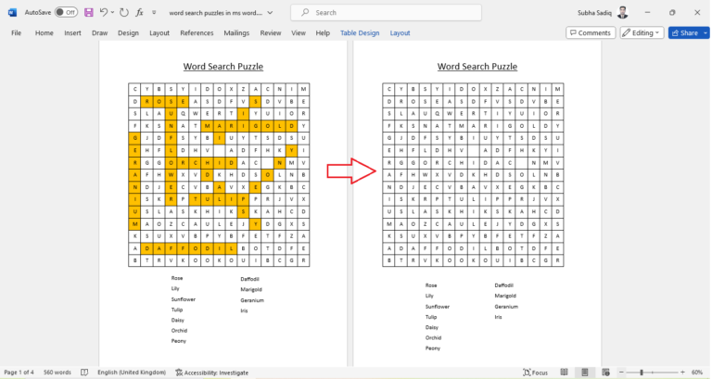
Task: Open the Design tab
Action: pyautogui.click(x=128, y=32)
